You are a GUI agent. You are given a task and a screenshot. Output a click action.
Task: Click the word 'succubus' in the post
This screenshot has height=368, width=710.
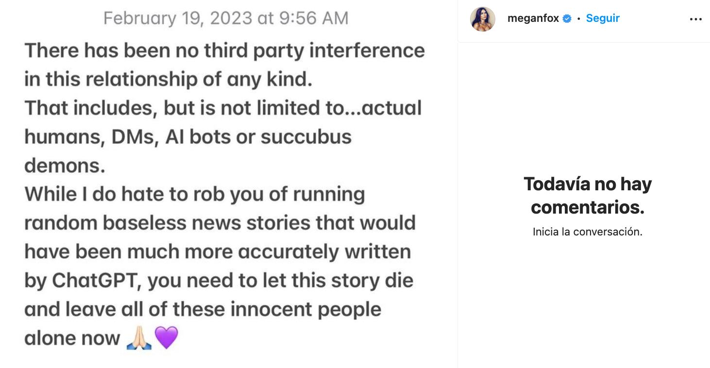[x=306, y=137]
